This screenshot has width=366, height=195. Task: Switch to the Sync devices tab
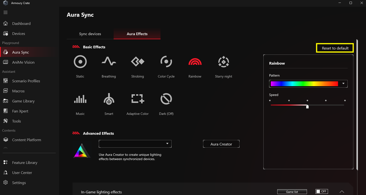(x=90, y=34)
